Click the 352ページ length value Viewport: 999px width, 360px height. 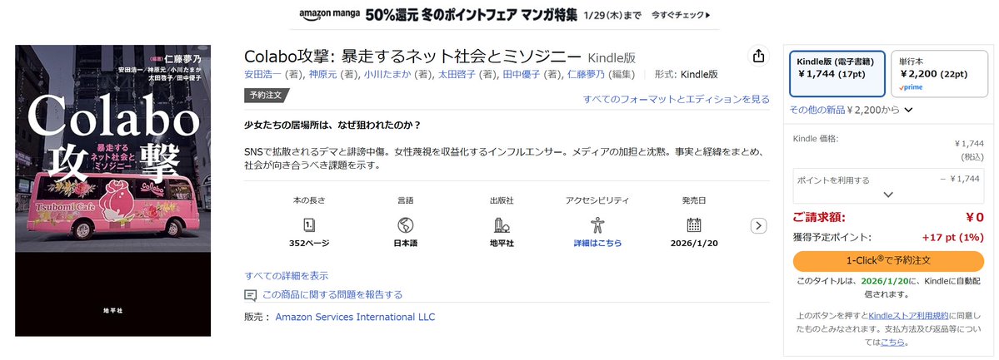click(x=309, y=243)
